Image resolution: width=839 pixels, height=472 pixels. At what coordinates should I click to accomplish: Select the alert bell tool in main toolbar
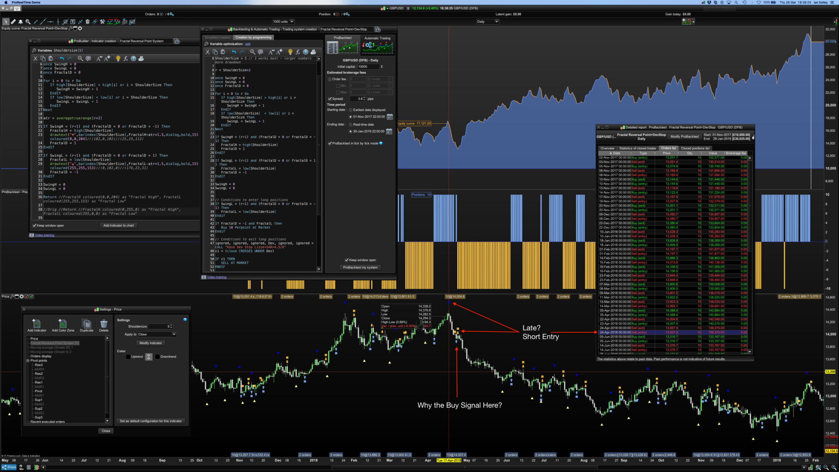(x=20, y=22)
